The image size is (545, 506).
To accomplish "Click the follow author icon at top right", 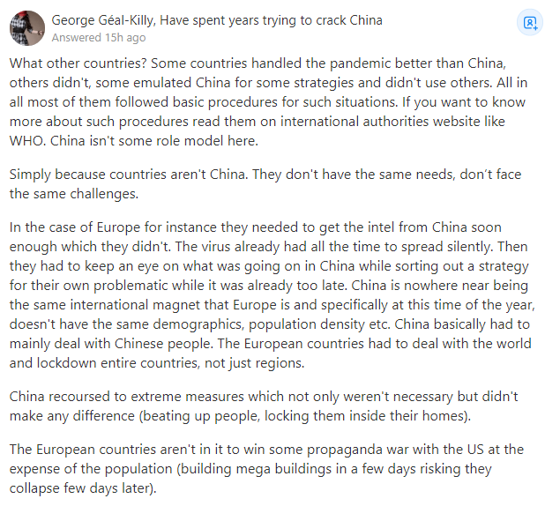I will tap(529, 24).
